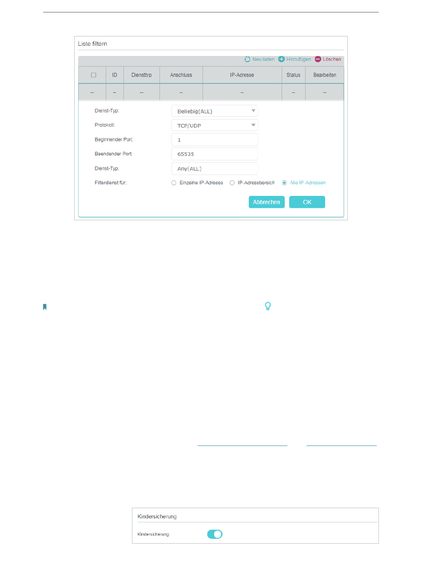Viewport: 422px width, 573px height.
Task: Click the Bearbeiten column header
Action: coord(325,75)
